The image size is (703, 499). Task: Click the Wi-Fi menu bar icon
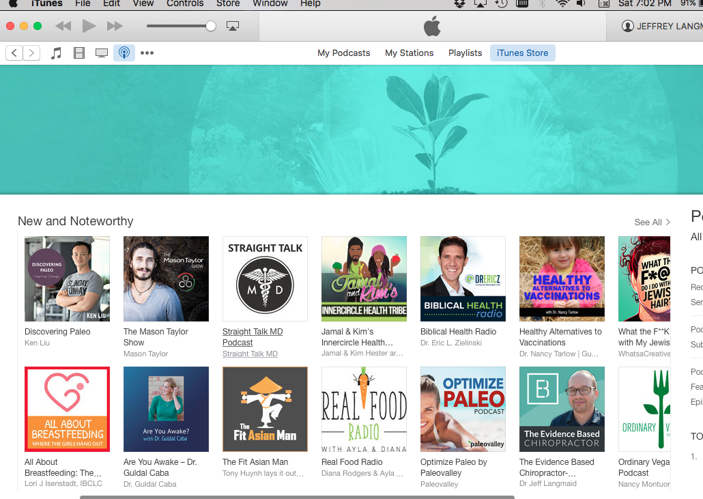(562, 3)
